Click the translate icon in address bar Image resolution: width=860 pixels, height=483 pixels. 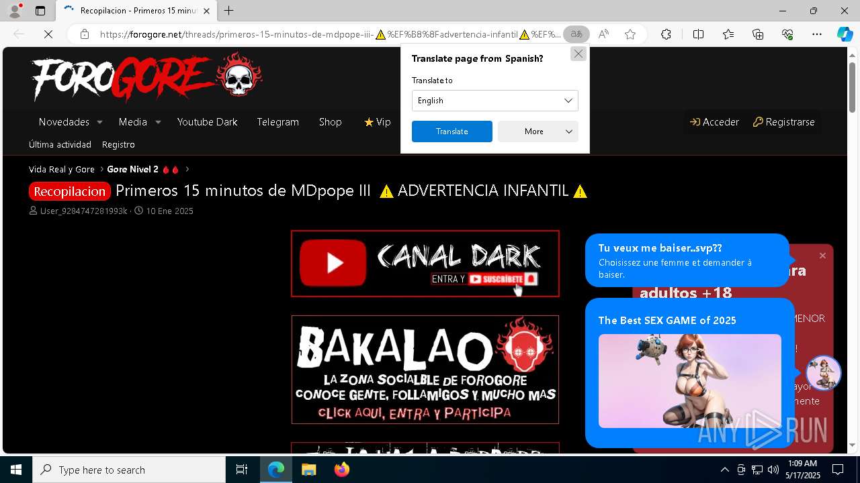click(x=576, y=34)
